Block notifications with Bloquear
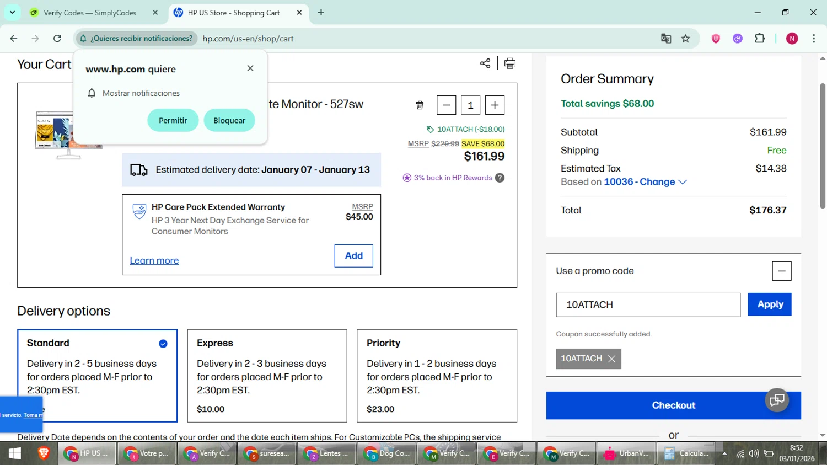Image resolution: width=827 pixels, height=465 pixels. pos(229,120)
